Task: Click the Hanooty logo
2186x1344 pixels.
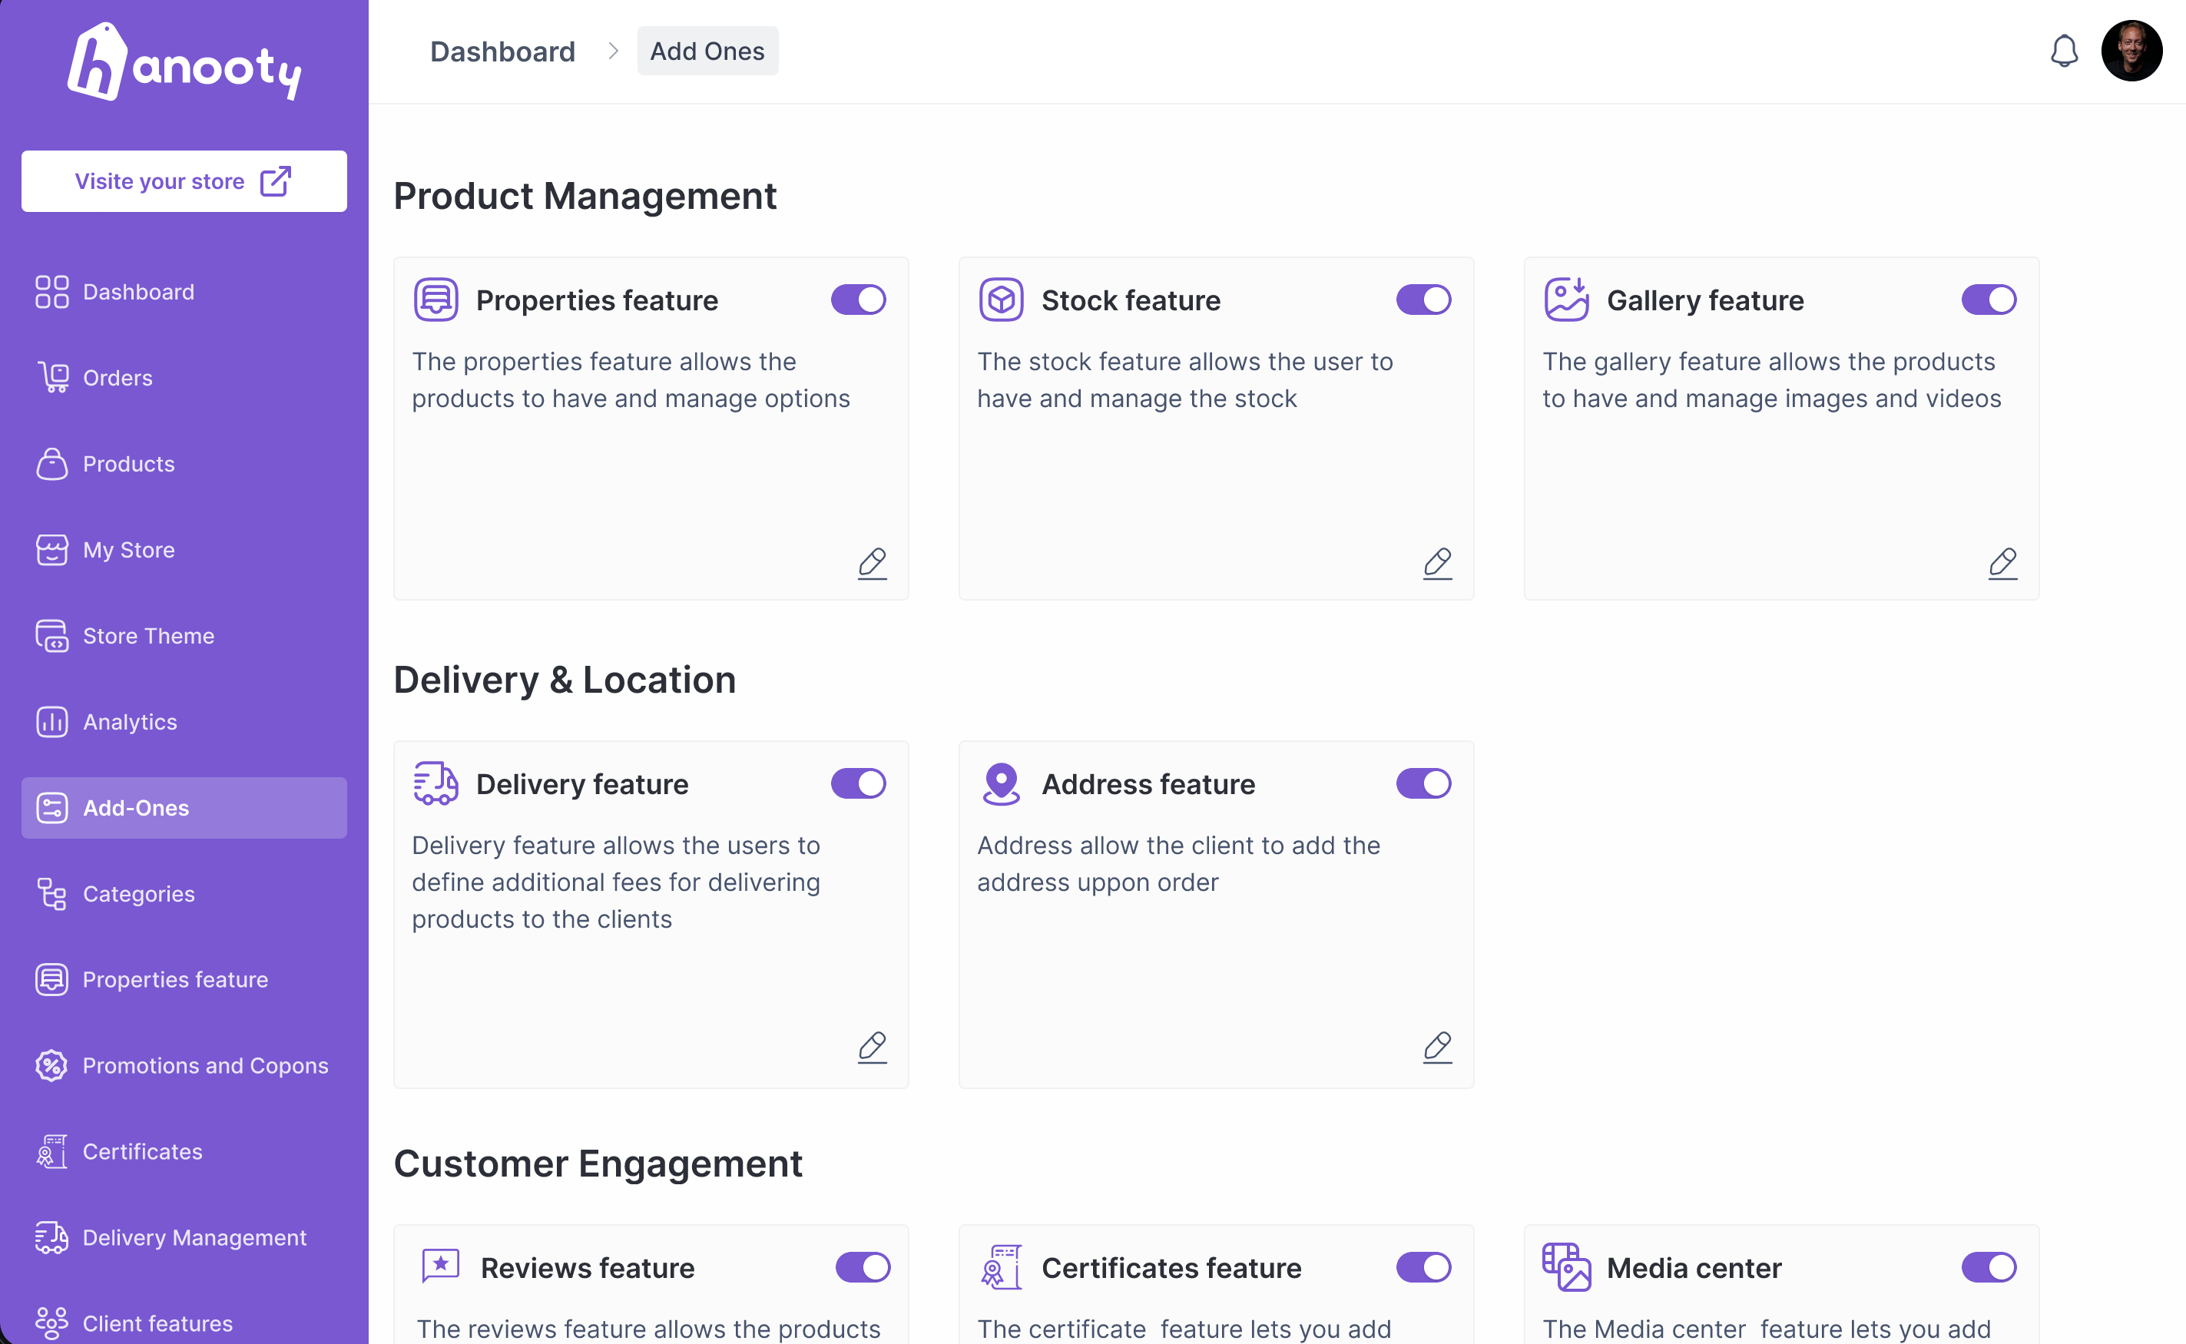Action: 184,61
